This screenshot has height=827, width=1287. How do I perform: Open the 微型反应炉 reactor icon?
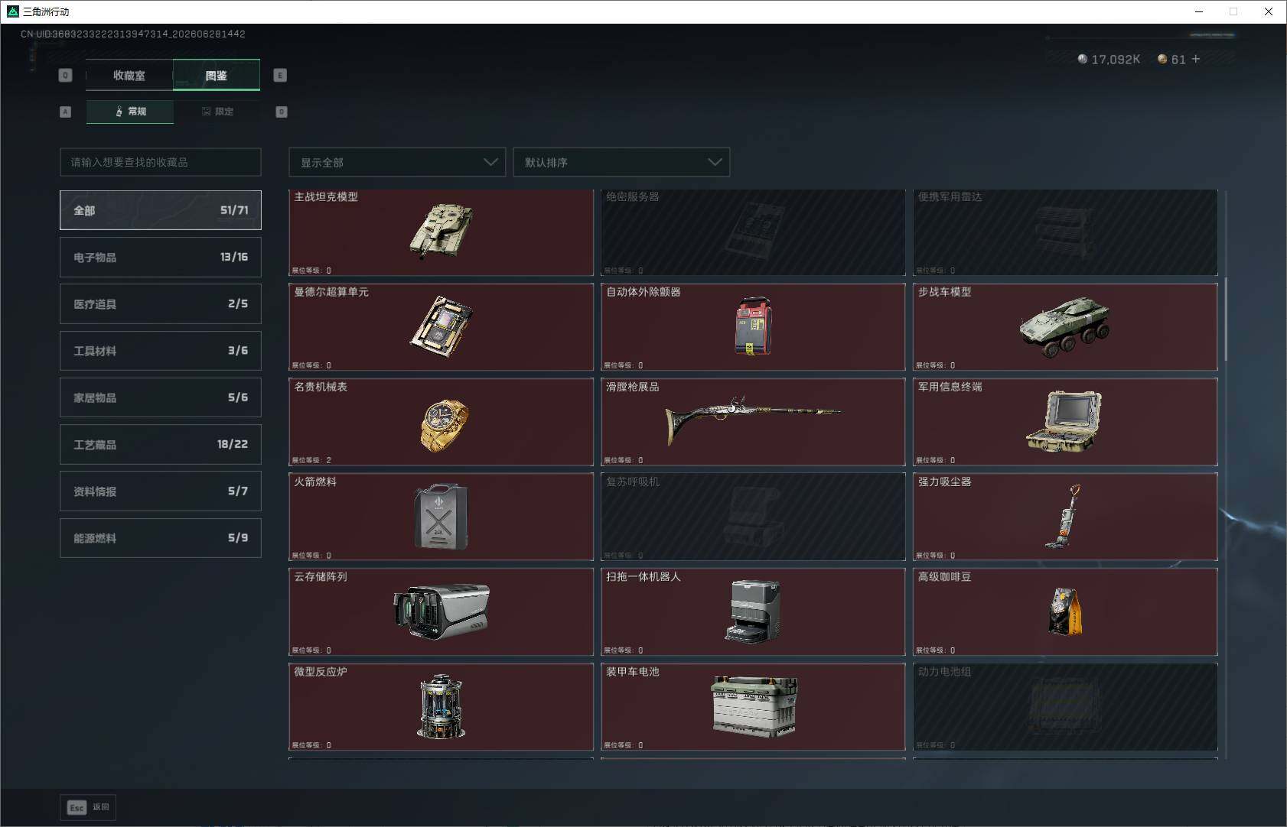coord(441,706)
